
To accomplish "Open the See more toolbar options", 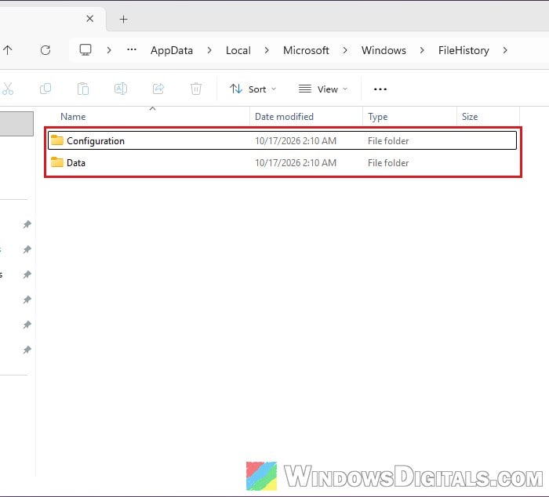I will coord(380,89).
